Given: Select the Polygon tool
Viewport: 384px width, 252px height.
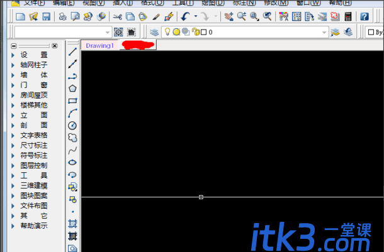Looking at the screenshot, I should click(72, 89).
